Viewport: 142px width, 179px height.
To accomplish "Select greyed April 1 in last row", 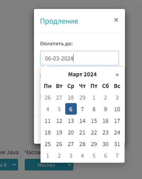I will point(47,156).
